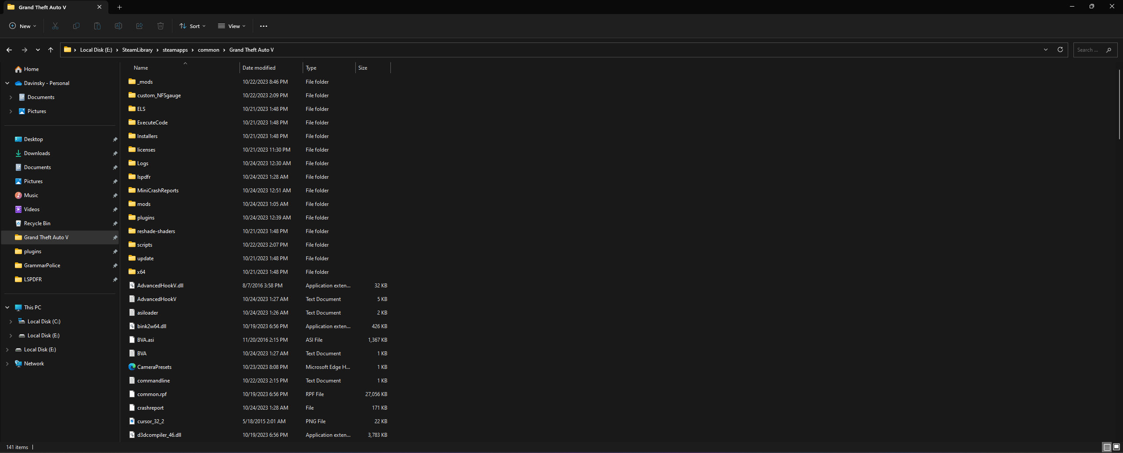
Task: Select the crashreport file
Action: [258, 408]
